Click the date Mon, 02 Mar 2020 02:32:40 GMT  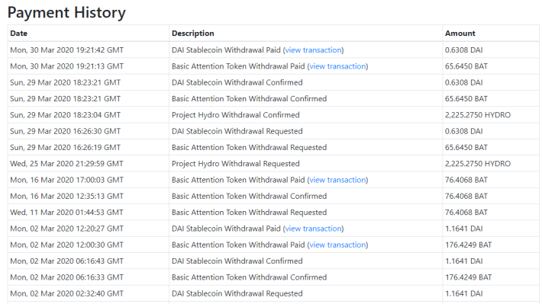click(x=66, y=293)
